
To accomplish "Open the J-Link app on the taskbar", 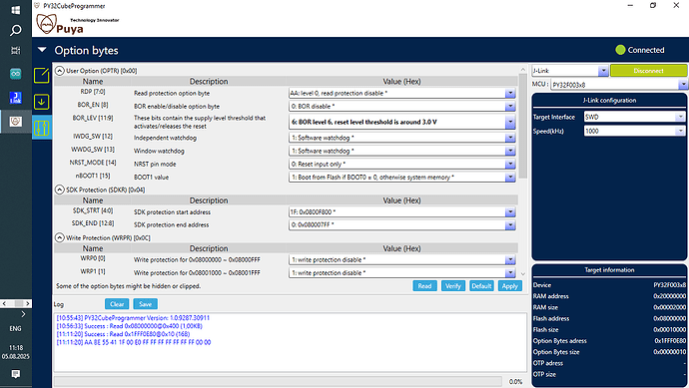I will point(15,98).
